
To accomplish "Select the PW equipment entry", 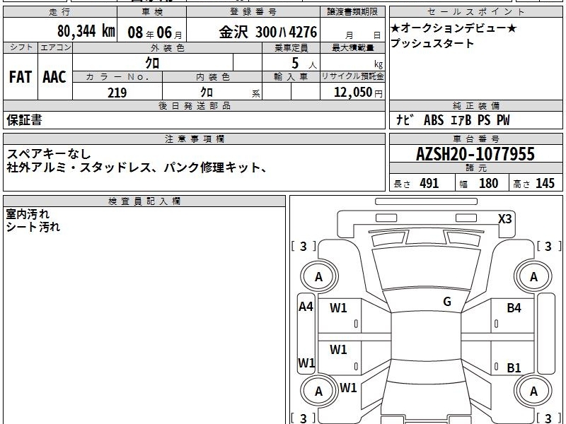I will pos(503,120).
